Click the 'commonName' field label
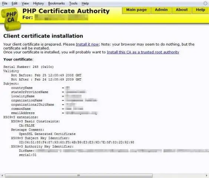 click(x=21, y=109)
